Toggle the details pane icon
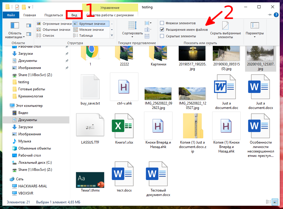The image size is (283, 209). (x=29, y=34)
